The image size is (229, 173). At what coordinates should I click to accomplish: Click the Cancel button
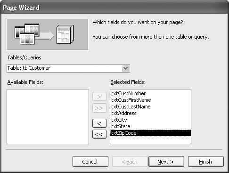tap(90, 162)
